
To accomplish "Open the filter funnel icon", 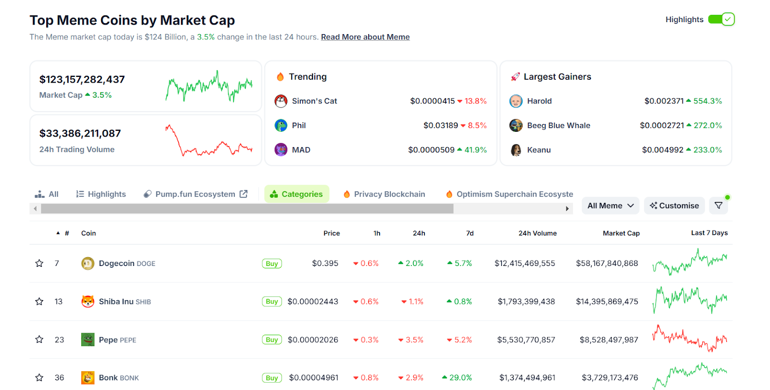I will (719, 206).
